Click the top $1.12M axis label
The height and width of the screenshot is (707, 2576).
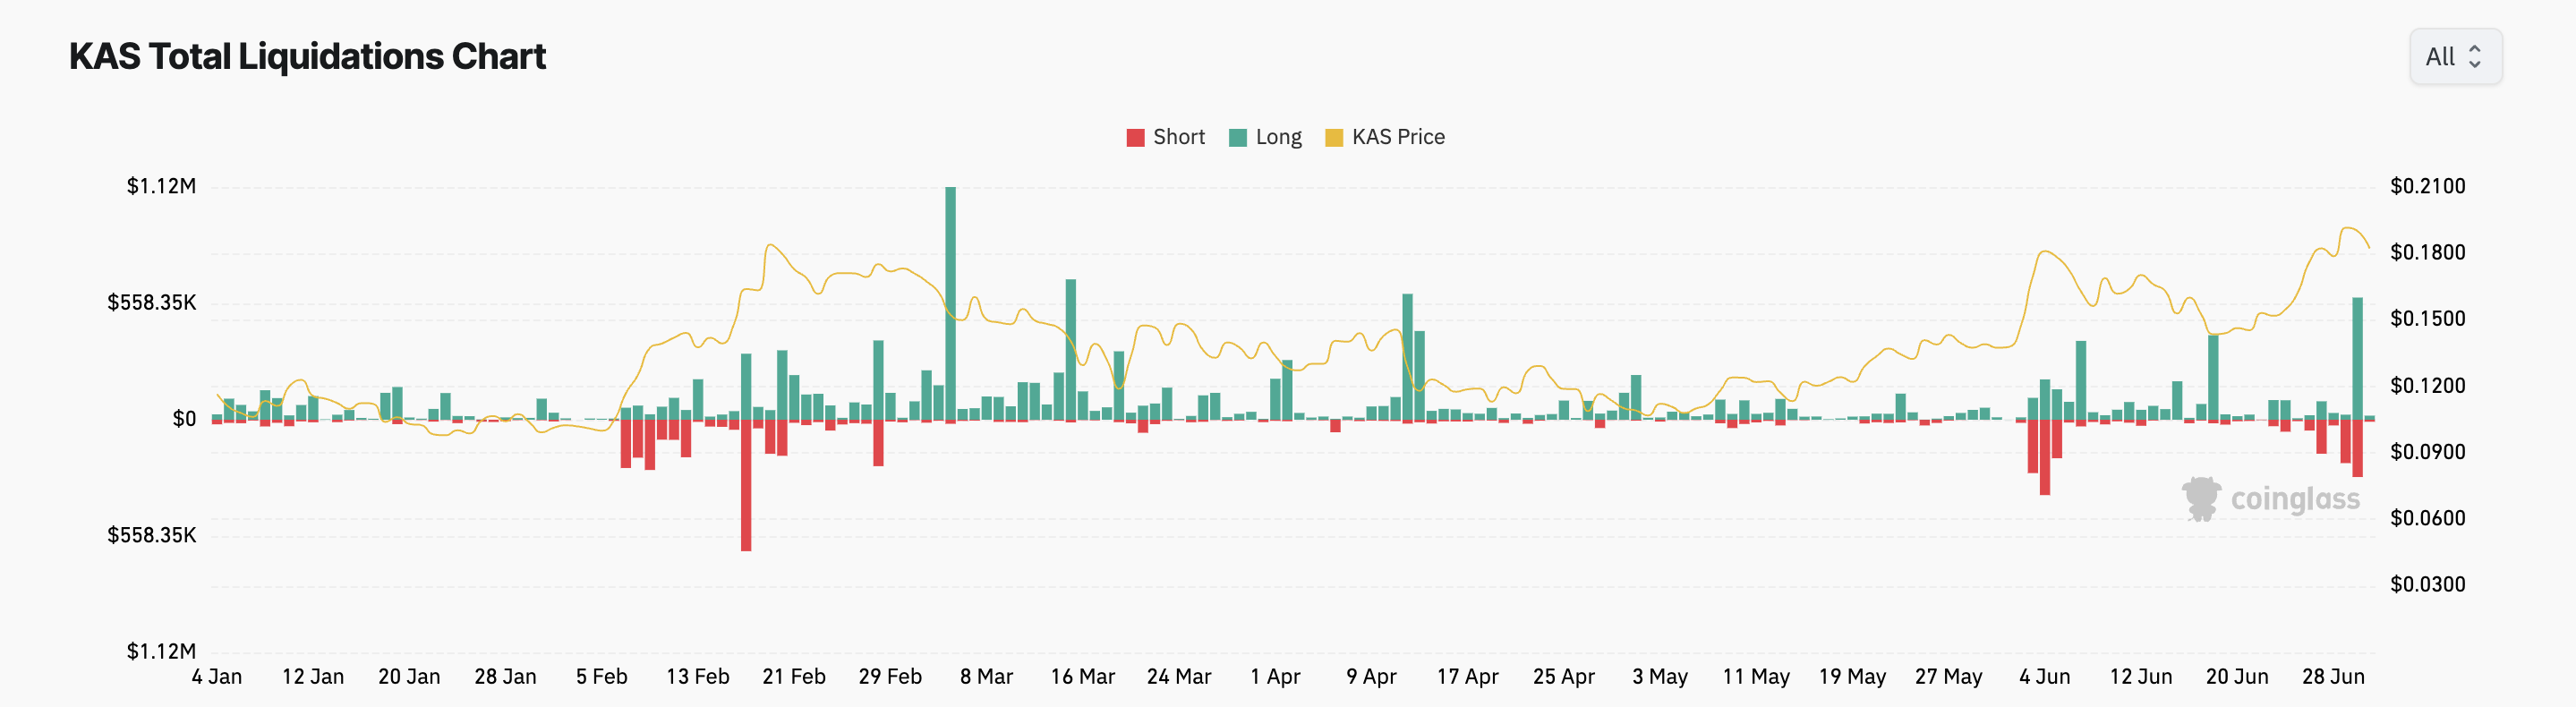tap(161, 186)
